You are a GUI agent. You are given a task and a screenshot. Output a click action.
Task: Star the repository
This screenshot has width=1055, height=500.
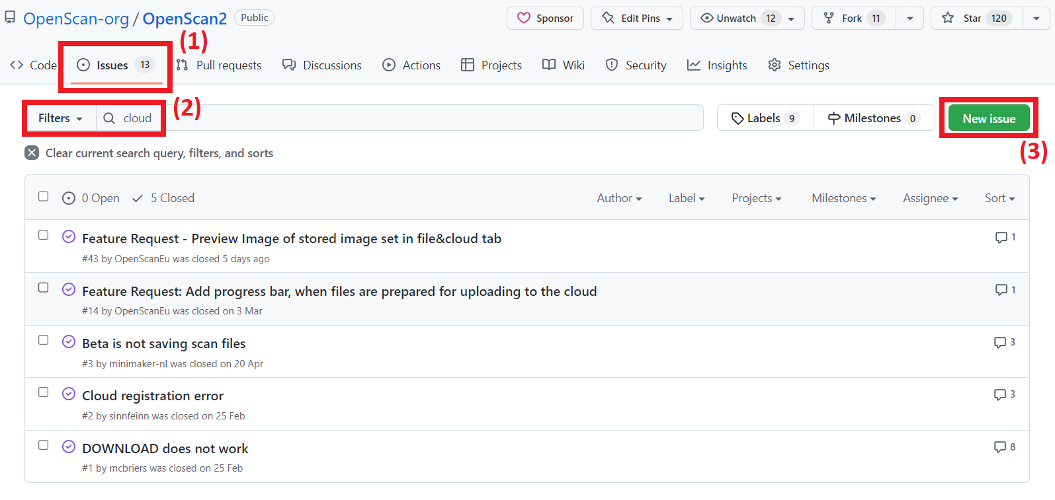coord(976,18)
